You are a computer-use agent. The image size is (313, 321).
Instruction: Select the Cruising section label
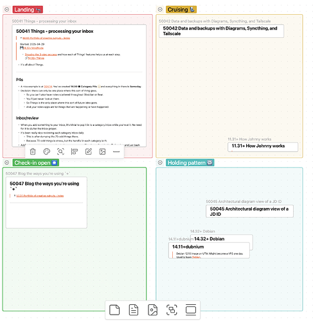click(x=181, y=10)
